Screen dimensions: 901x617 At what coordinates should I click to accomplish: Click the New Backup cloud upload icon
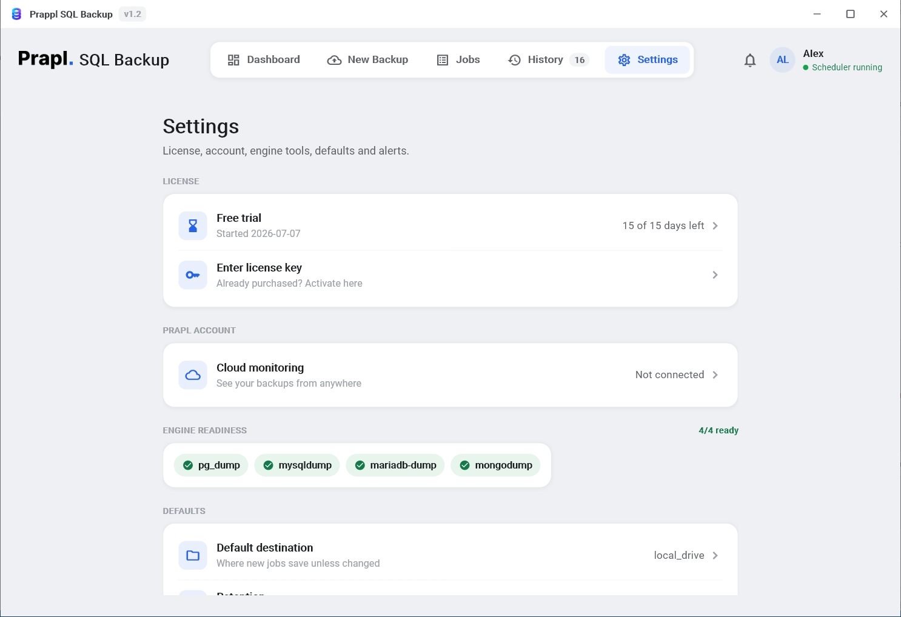334,60
